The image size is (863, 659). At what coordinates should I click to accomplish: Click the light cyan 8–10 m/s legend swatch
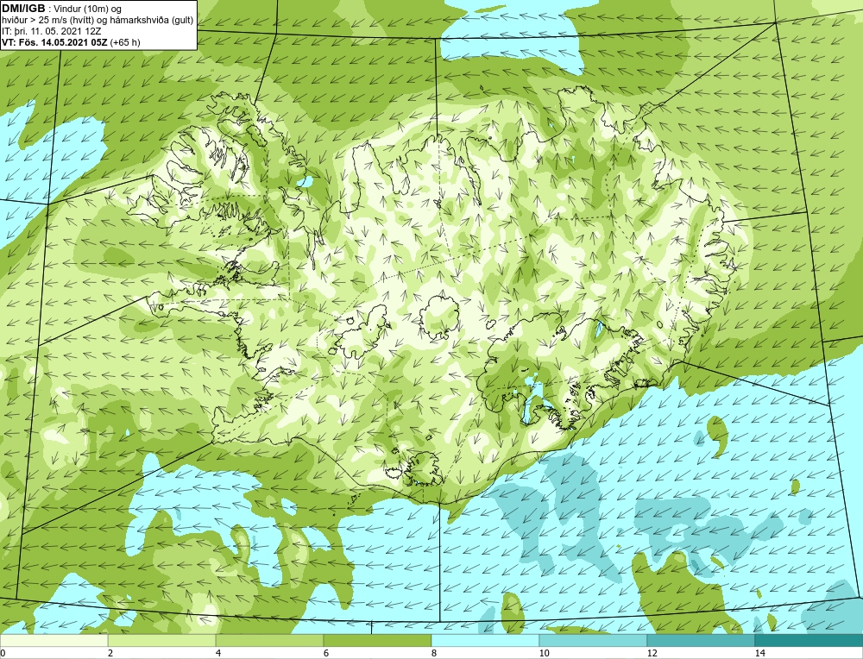tap(485, 641)
